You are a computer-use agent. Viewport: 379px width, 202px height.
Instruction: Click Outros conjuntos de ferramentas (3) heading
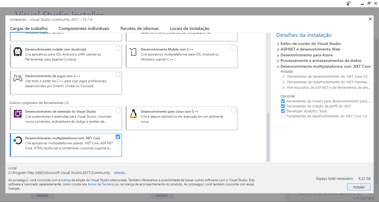pos(39,103)
